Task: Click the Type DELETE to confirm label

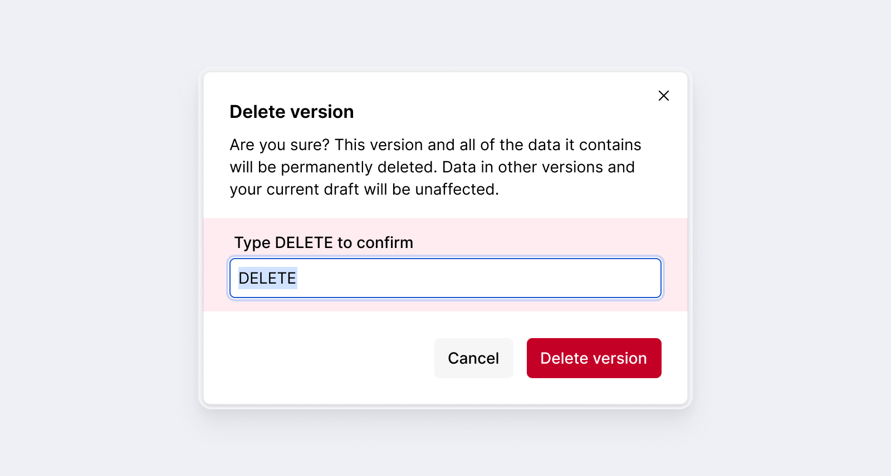Action: tap(324, 242)
